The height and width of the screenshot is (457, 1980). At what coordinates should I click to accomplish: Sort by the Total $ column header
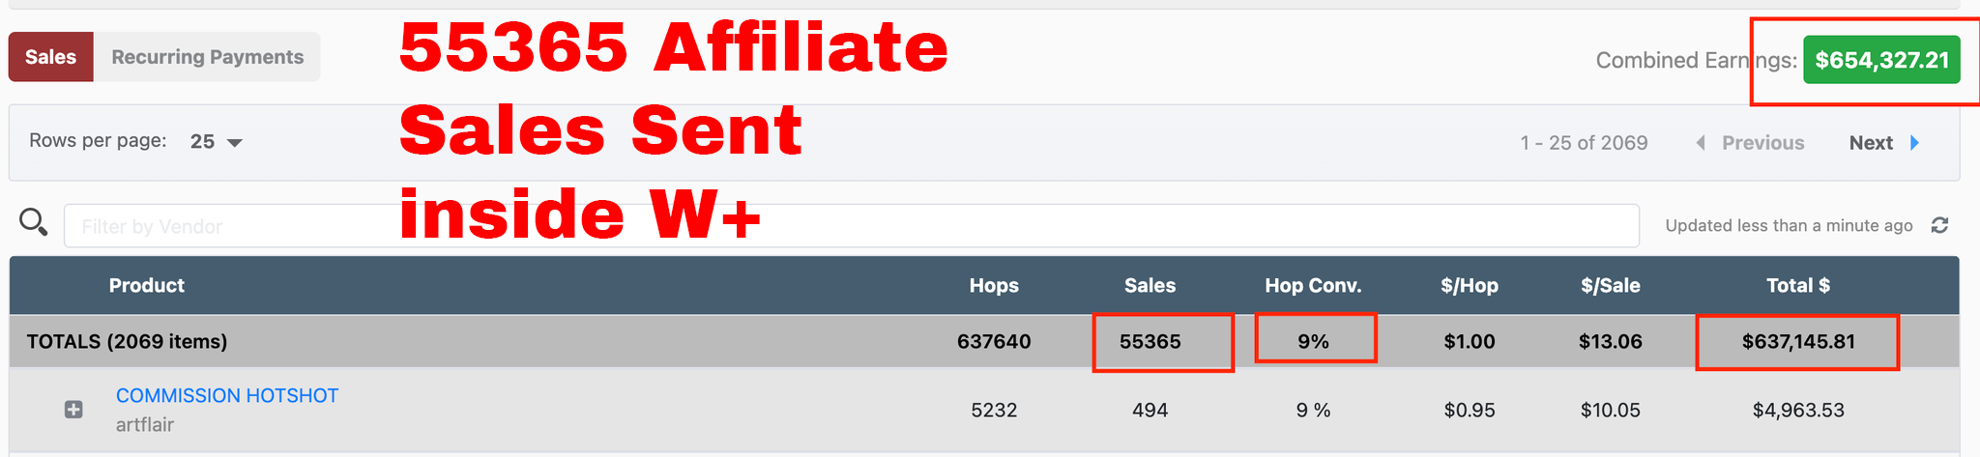tap(1797, 285)
